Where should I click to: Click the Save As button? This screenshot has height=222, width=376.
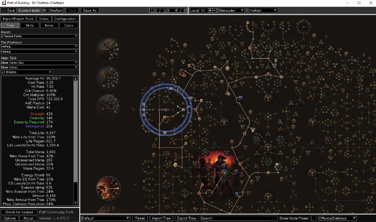90,11
